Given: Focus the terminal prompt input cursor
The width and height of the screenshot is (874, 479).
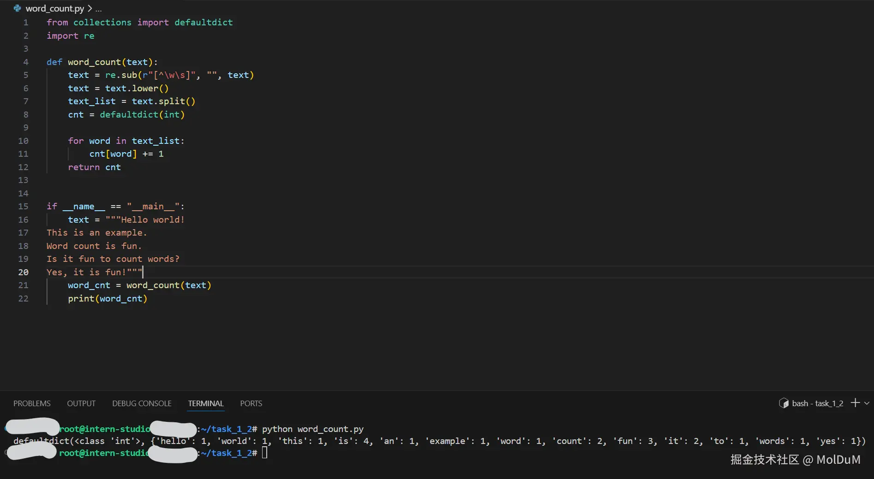Looking at the screenshot, I should (265, 453).
